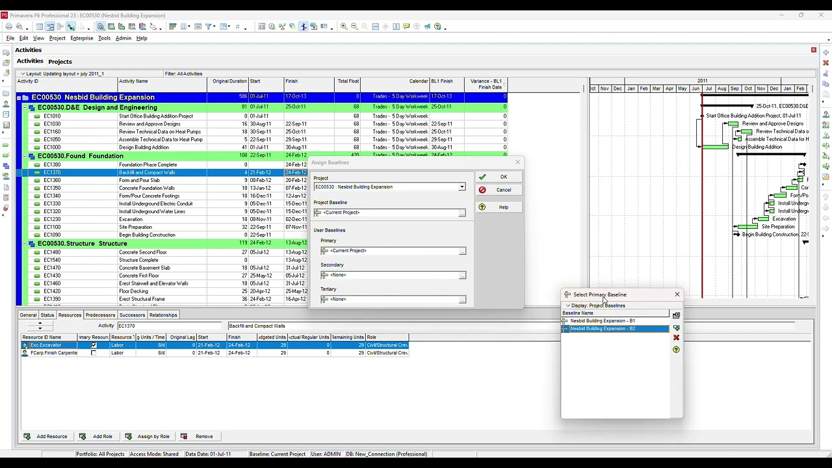
Task: Click the Exc.Excavator resource icon
Action: 25,345
